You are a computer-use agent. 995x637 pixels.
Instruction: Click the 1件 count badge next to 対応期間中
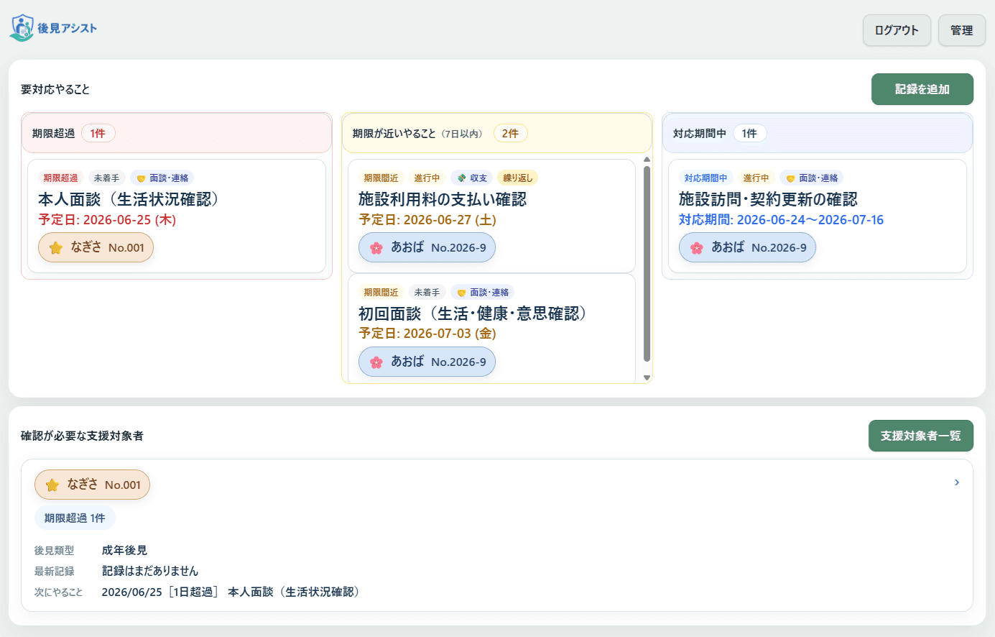click(749, 133)
